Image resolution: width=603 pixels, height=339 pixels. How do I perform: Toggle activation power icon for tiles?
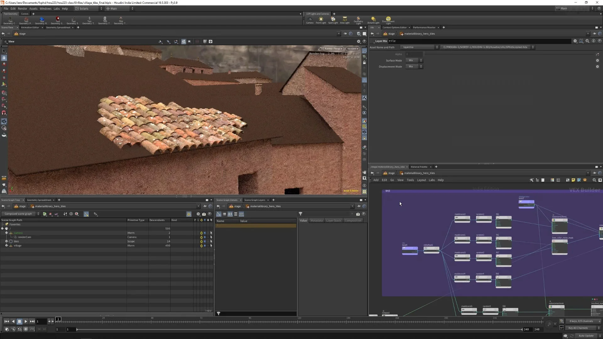click(201, 241)
